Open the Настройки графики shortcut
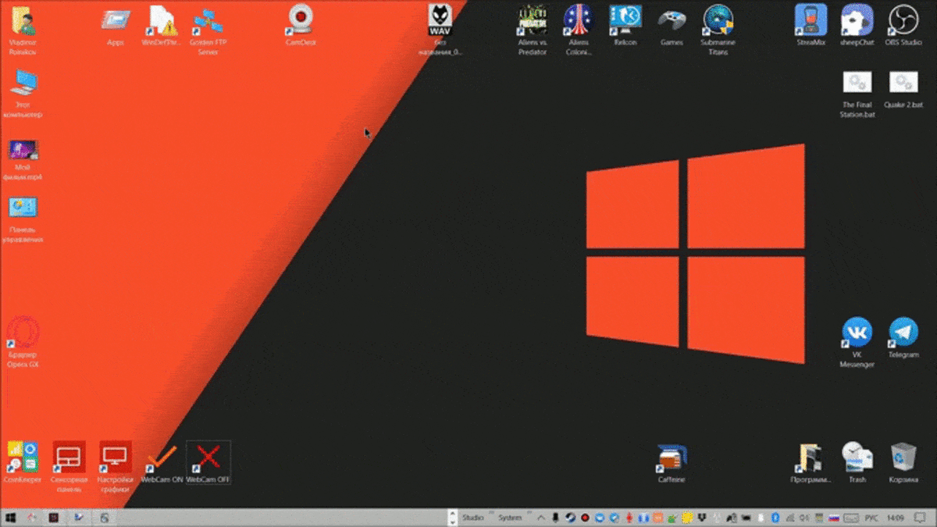The image size is (937, 527). coord(116,467)
